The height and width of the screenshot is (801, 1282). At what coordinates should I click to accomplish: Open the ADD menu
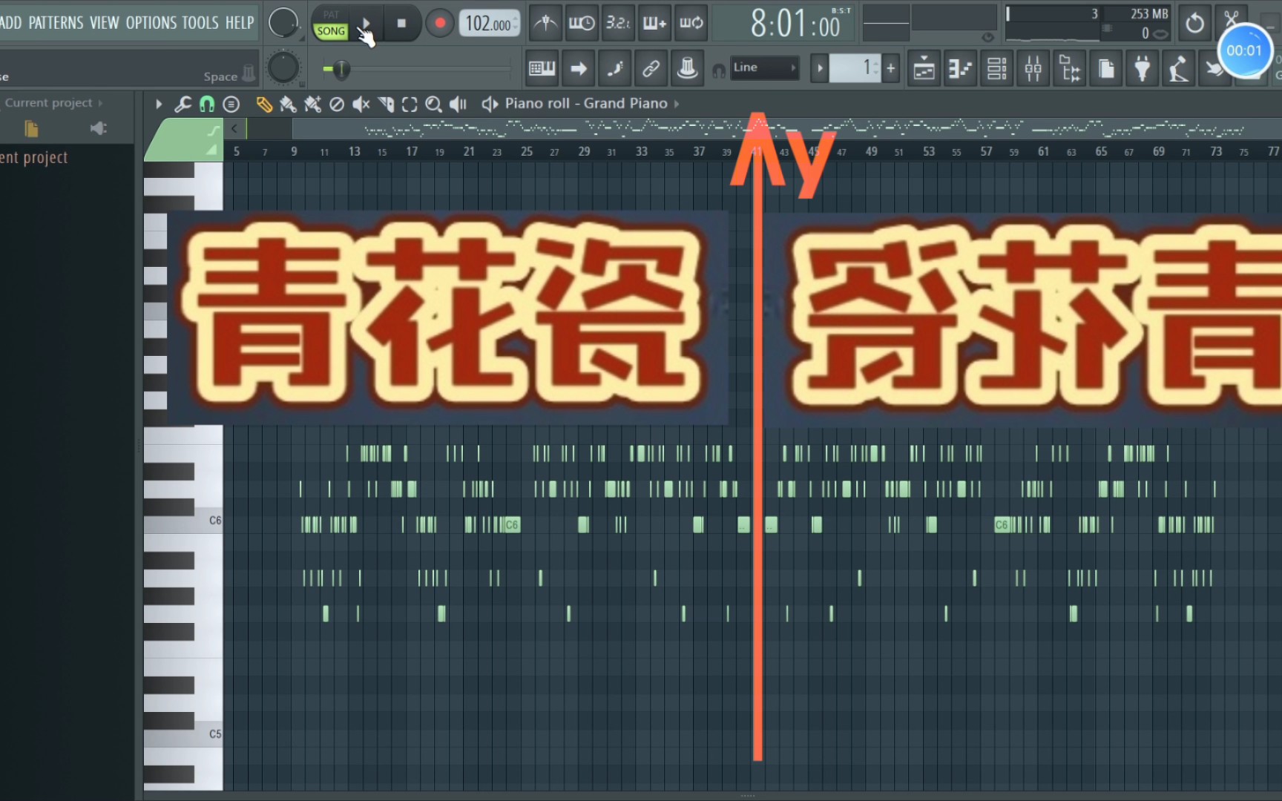pyautogui.click(x=11, y=23)
